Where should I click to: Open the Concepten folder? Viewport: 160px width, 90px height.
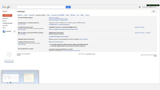(x=5, y=25)
